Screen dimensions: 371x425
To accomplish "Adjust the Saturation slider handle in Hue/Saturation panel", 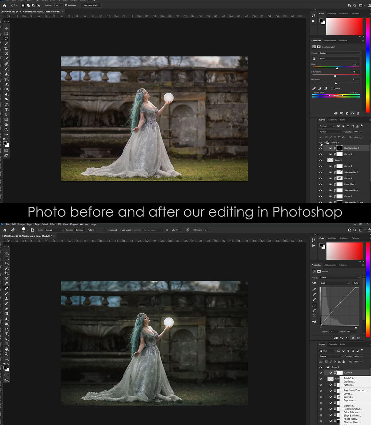I will point(335,76).
